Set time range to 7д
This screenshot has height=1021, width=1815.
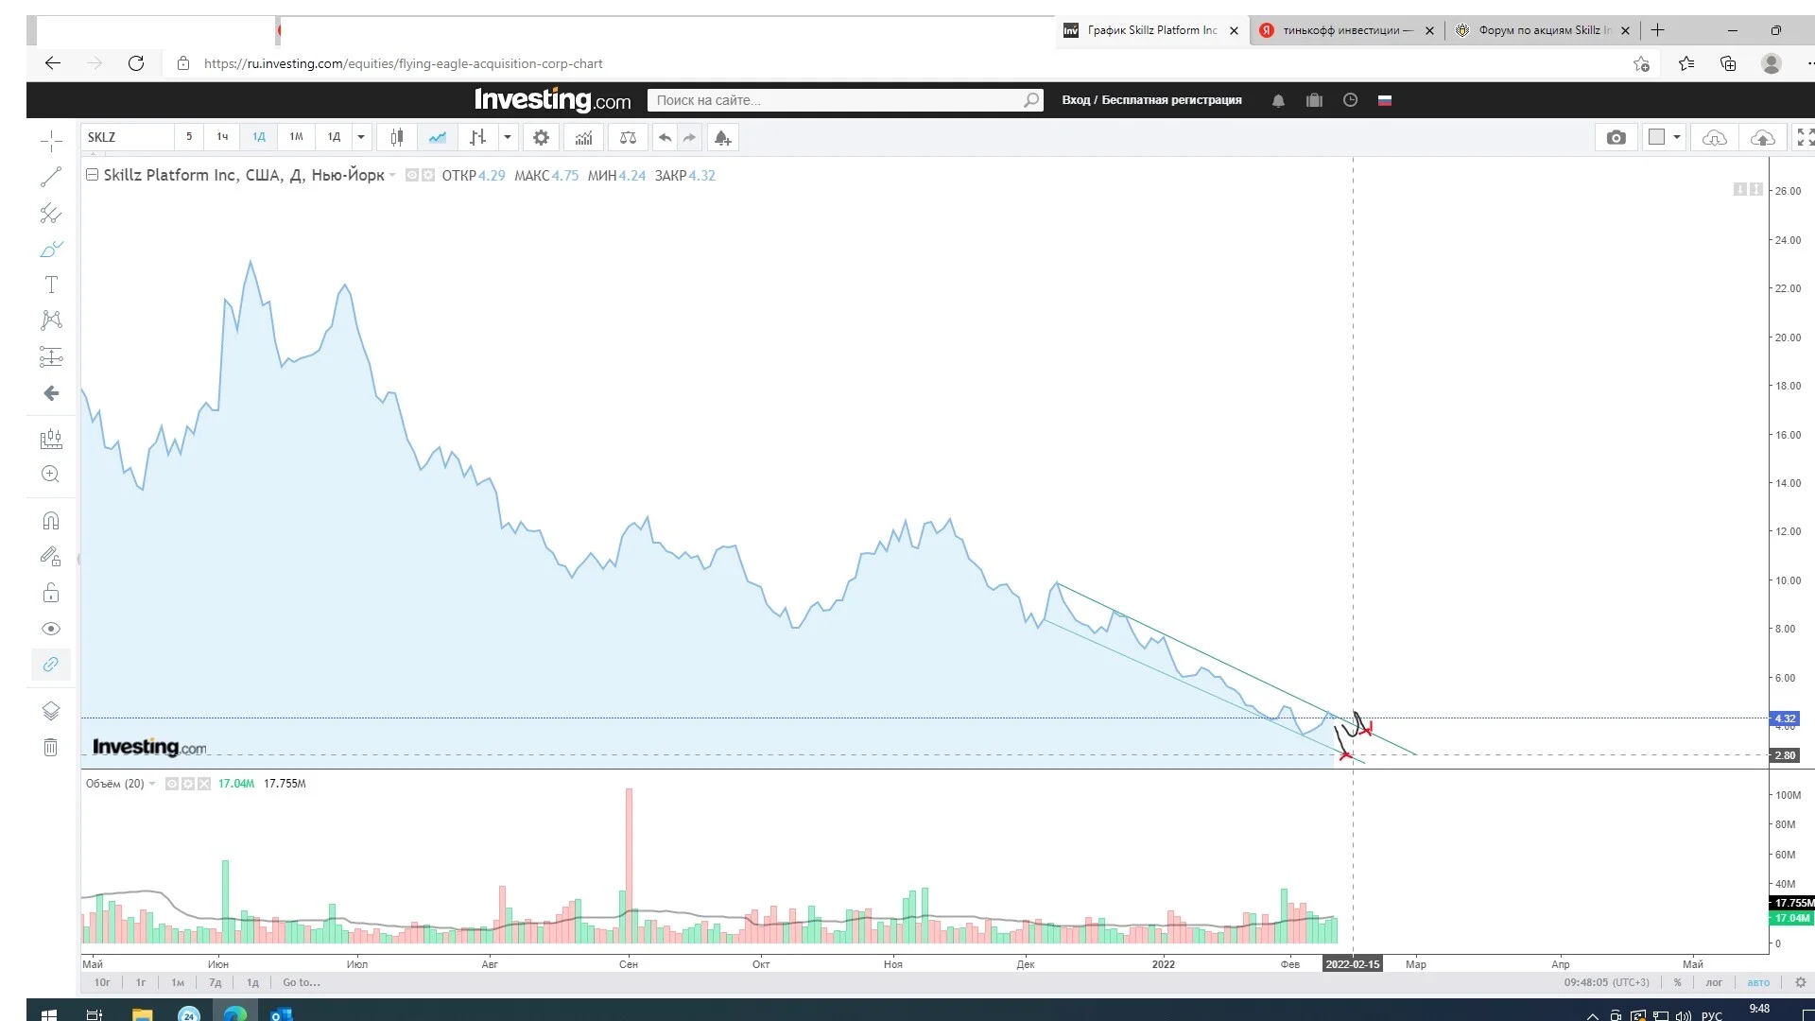216,983
